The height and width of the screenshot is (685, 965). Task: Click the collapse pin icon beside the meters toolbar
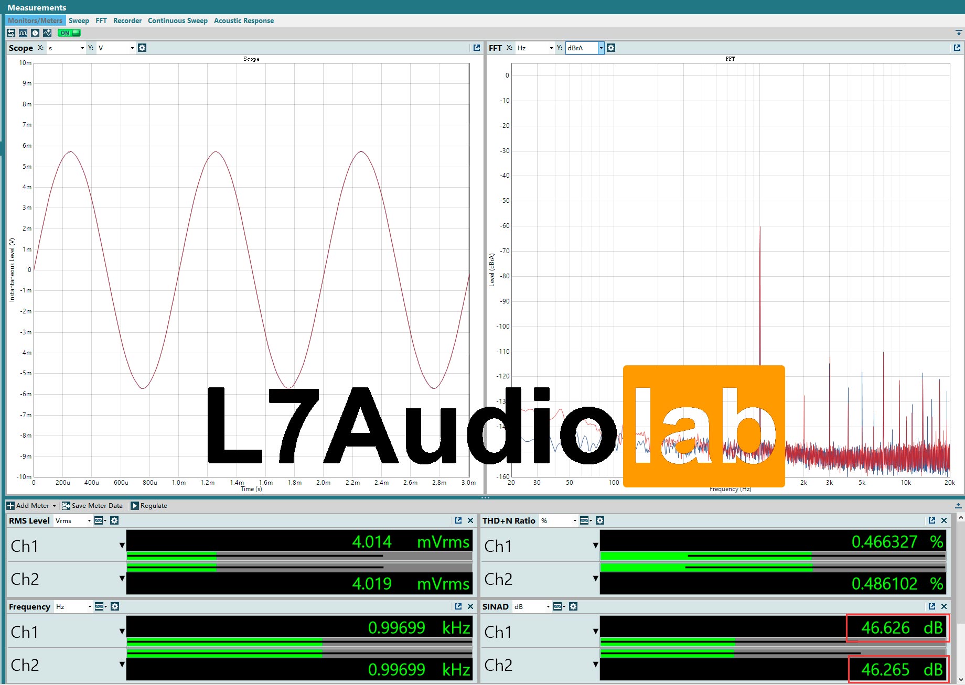959,506
